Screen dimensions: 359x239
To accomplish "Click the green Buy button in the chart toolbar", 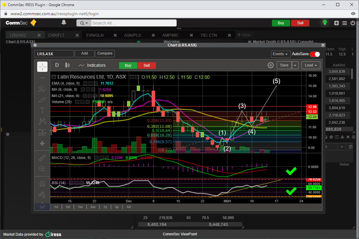I will point(128,66).
